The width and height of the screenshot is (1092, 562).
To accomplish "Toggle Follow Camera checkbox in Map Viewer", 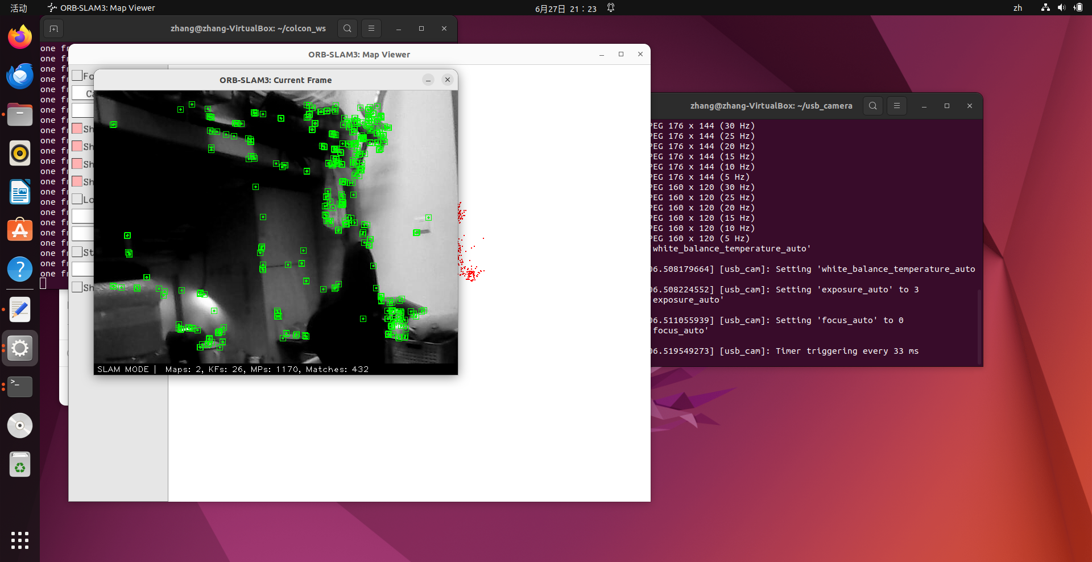I will (x=77, y=76).
